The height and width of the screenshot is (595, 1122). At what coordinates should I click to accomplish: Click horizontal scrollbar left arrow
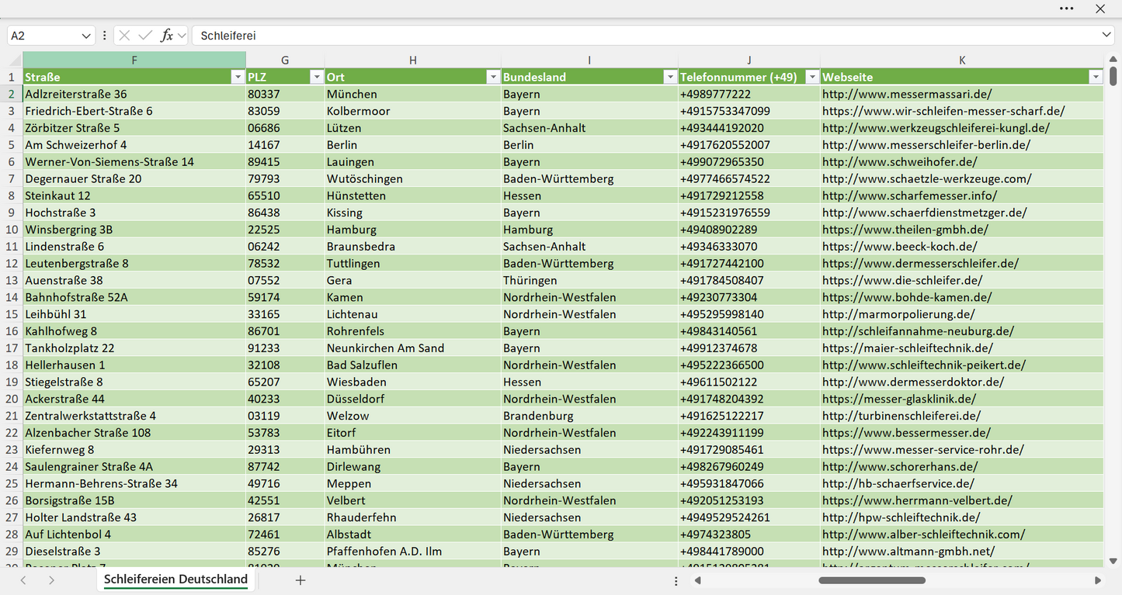pyautogui.click(x=698, y=580)
